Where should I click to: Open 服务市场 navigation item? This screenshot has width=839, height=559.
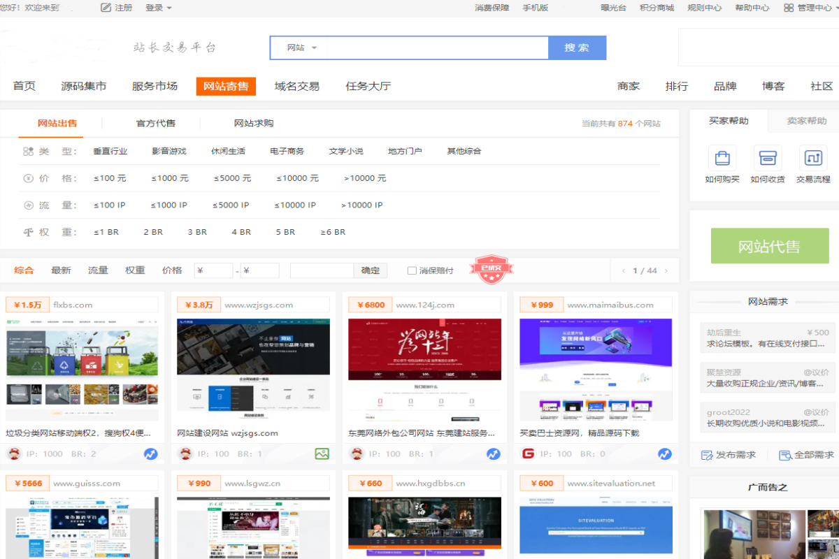pos(155,86)
